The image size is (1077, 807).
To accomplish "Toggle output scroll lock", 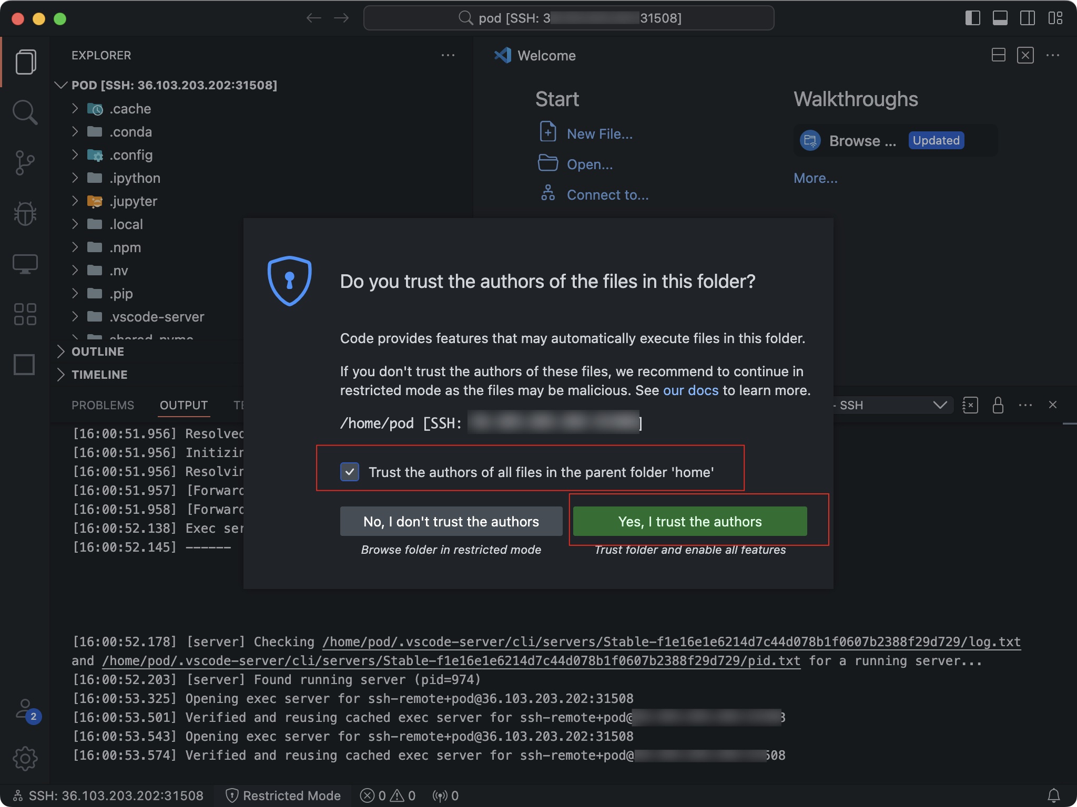I will (998, 405).
